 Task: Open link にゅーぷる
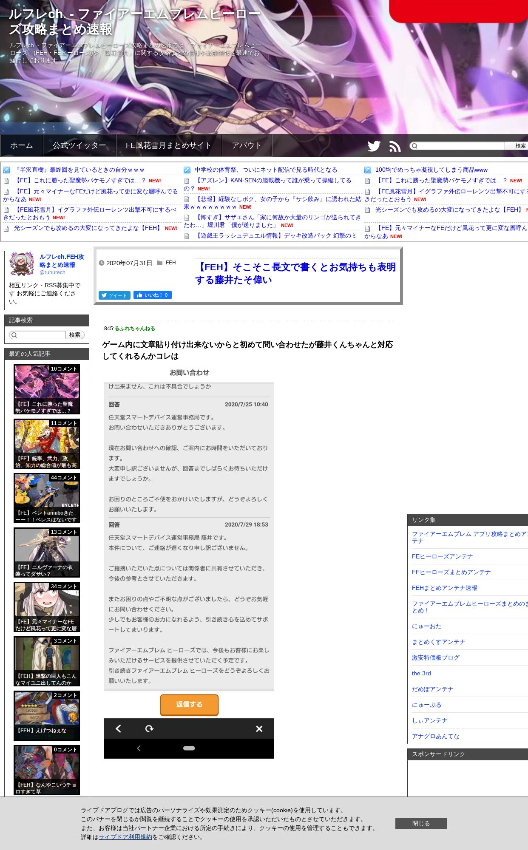pos(426,705)
